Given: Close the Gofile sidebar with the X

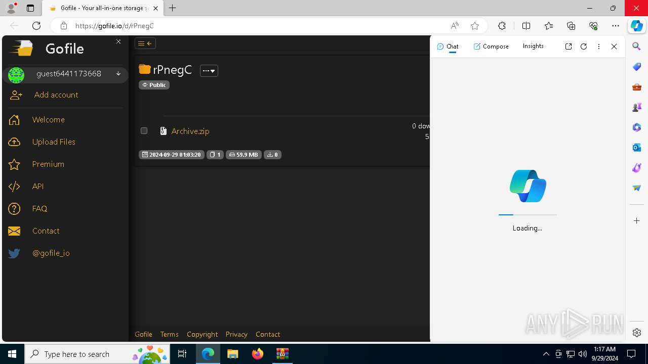Looking at the screenshot, I should click(118, 41).
